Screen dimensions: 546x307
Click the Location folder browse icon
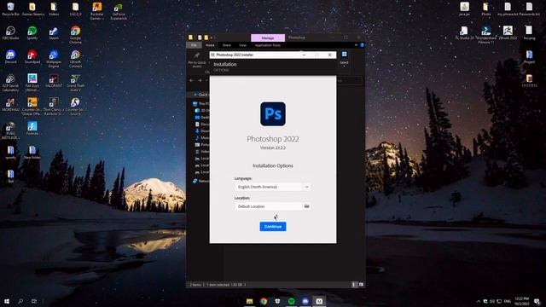click(306, 206)
